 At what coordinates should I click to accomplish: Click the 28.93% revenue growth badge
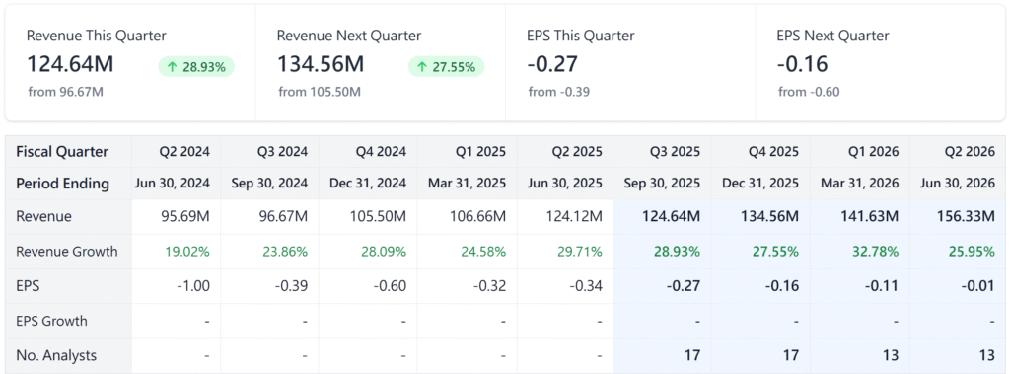coord(196,67)
